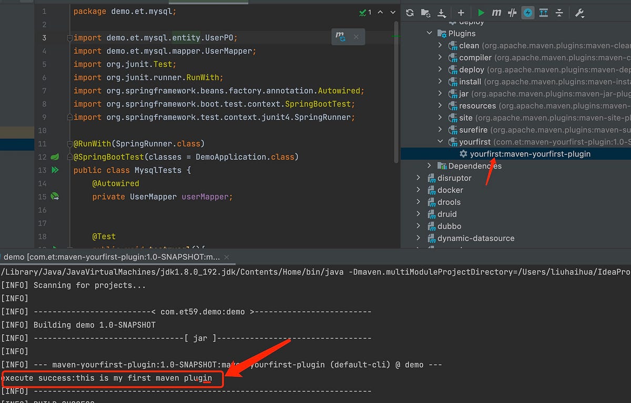631x403 pixels.
Task: Click the docker project entry
Action: pos(450,190)
